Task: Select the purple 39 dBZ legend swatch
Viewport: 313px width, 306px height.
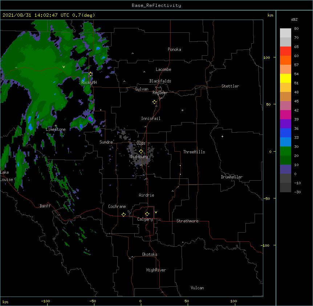Action: click(285, 124)
